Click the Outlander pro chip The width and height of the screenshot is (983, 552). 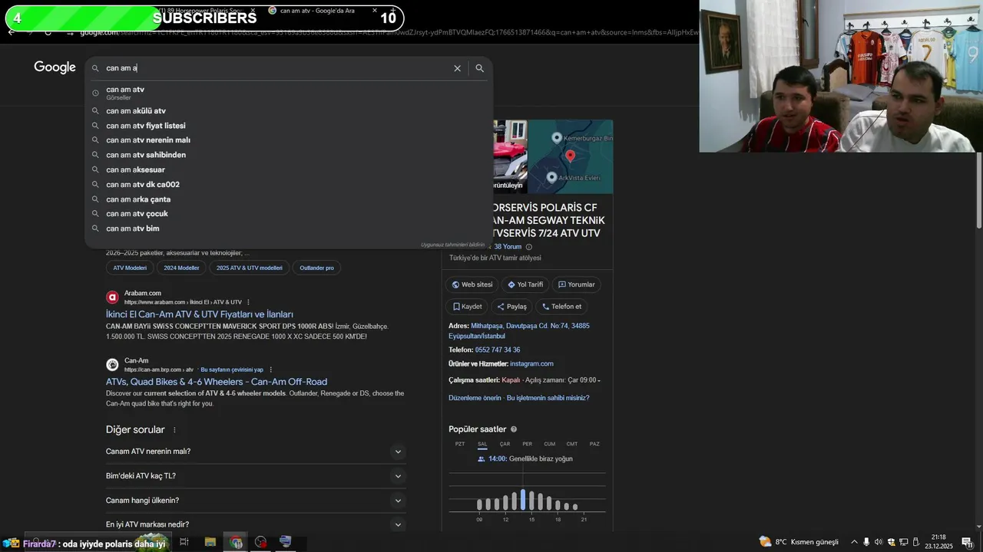pos(316,268)
